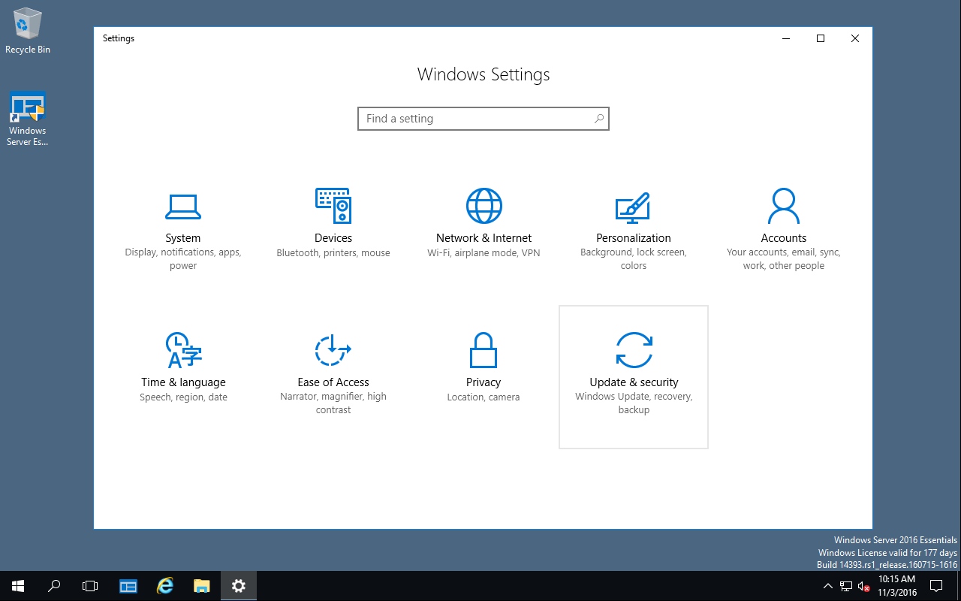Open the Devices keyboard and speaker icon
The width and height of the screenshot is (961, 601).
pos(333,205)
